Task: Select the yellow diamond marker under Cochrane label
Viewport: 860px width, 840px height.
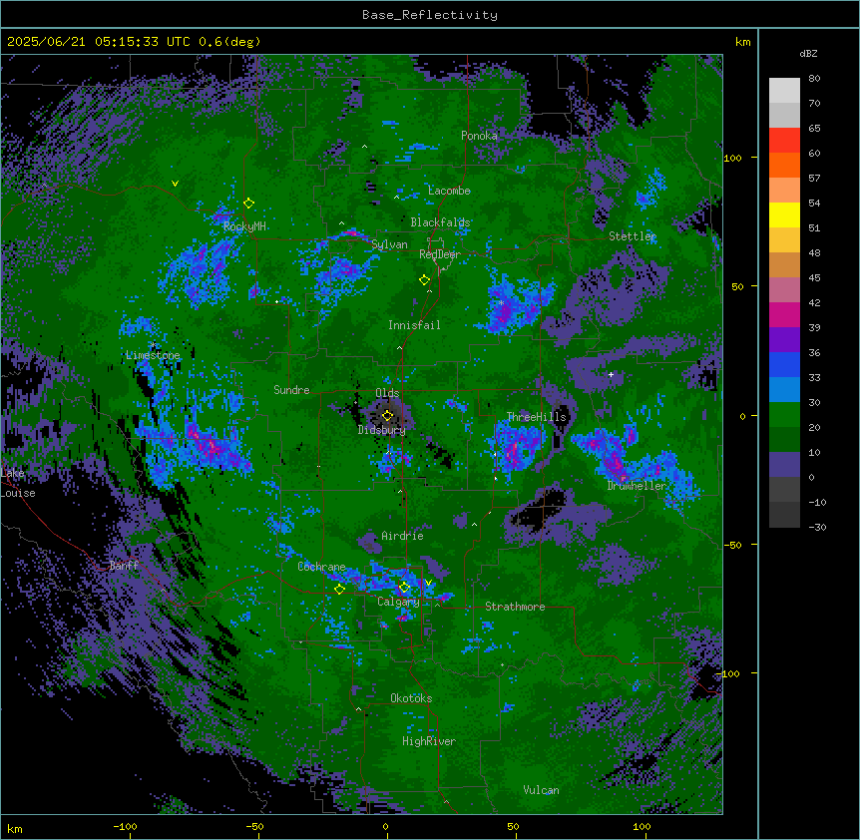Action: (339, 590)
